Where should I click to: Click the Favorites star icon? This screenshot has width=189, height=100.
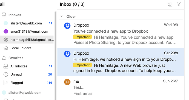coord(4,58)
